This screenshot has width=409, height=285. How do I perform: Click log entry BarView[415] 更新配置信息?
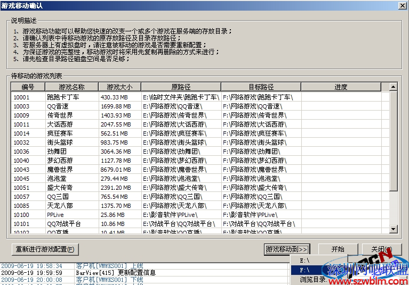(x=116, y=273)
